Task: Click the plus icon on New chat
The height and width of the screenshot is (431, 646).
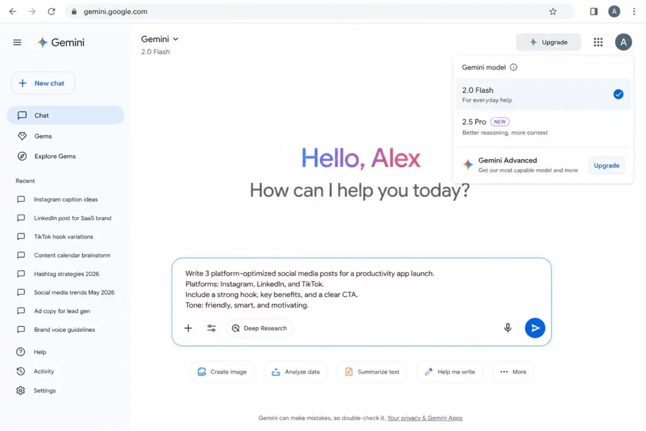Action: (23, 83)
